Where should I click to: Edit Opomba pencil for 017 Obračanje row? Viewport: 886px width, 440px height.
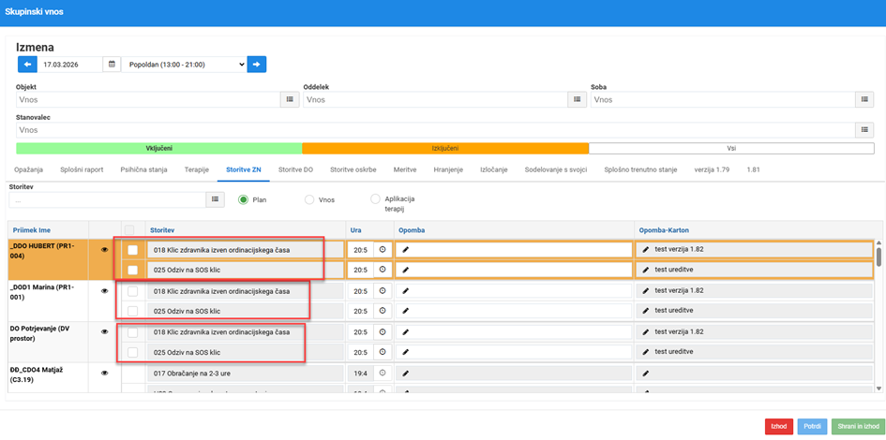pos(405,373)
